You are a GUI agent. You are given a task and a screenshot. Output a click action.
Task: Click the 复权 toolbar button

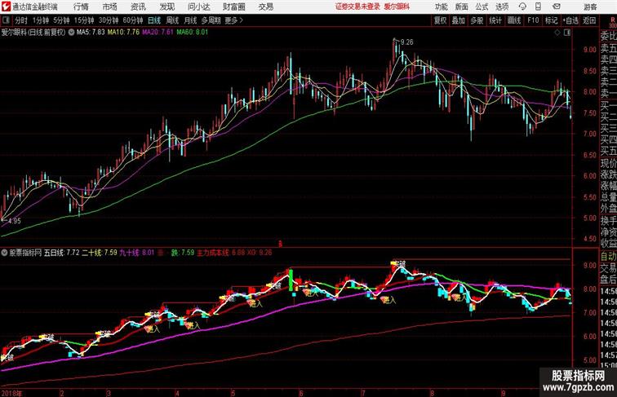click(x=440, y=20)
